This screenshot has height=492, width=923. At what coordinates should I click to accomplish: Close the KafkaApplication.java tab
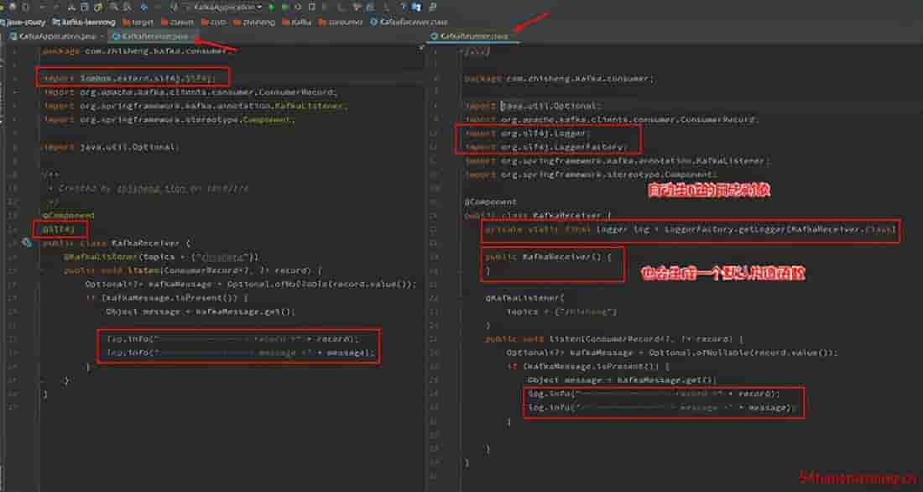click(102, 36)
